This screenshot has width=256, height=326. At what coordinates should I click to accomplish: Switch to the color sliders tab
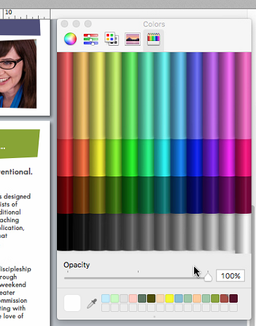click(91, 39)
